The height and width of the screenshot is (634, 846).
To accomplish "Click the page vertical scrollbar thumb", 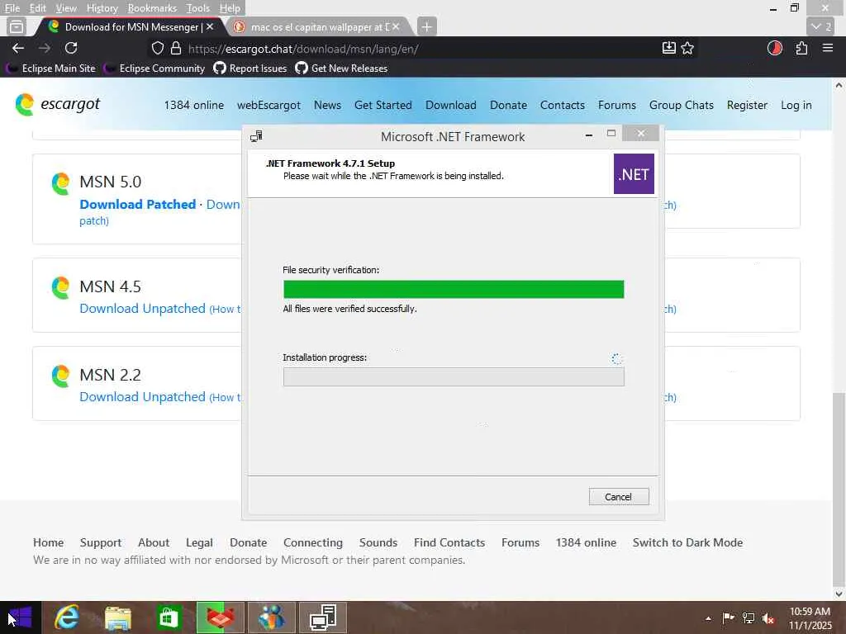I will (x=839, y=490).
